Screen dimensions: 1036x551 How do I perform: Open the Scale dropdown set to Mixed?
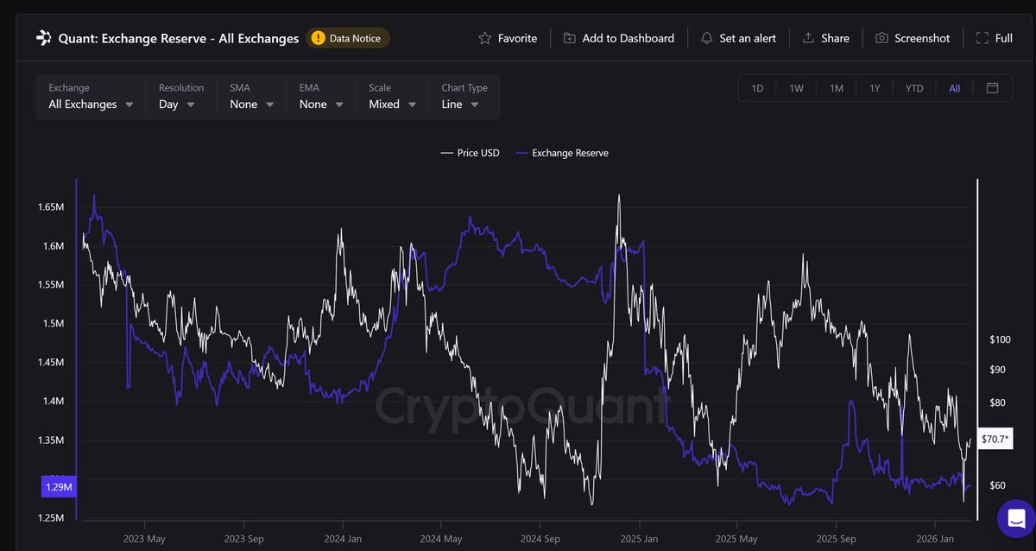click(x=392, y=97)
